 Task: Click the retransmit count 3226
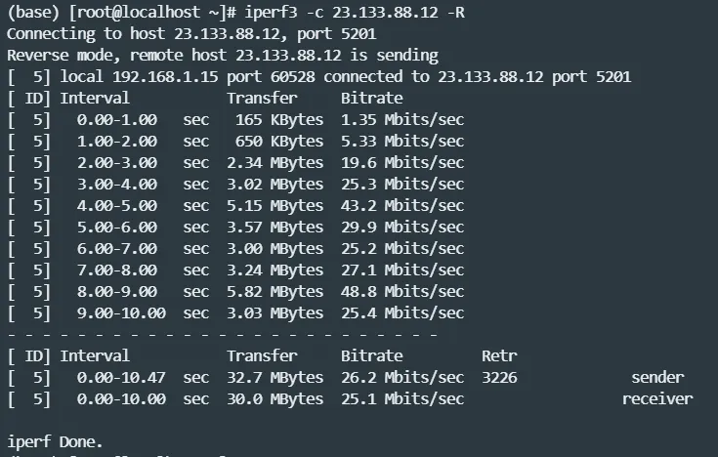[x=499, y=377]
